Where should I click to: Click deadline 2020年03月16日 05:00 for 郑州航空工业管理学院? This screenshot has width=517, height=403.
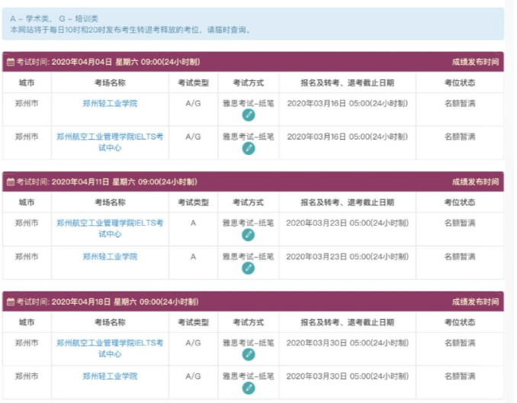[x=348, y=137]
